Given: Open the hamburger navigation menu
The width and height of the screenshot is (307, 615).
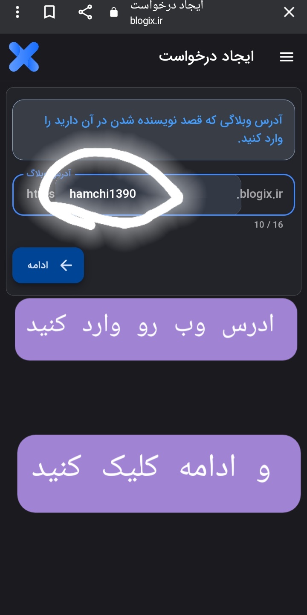Looking at the screenshot, I should click(x=287, y=57).
